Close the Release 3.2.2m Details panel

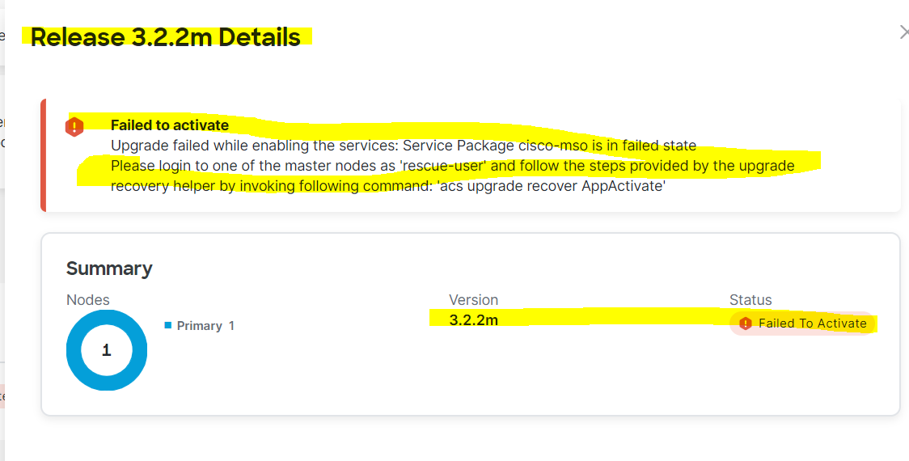(x=903, y=32)
